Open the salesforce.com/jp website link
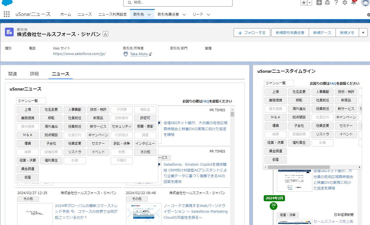The height and width of the screenshot is (225, 370). pyautogui.click(x=79, y=54)
